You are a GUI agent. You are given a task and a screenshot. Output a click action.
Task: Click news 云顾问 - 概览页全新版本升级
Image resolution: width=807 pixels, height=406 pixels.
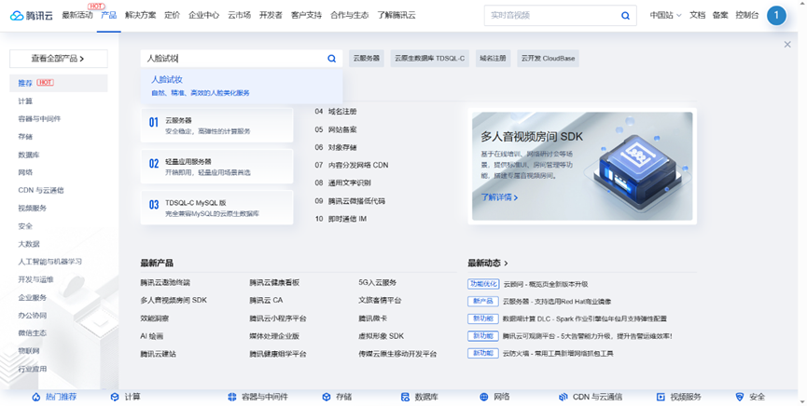546,284
